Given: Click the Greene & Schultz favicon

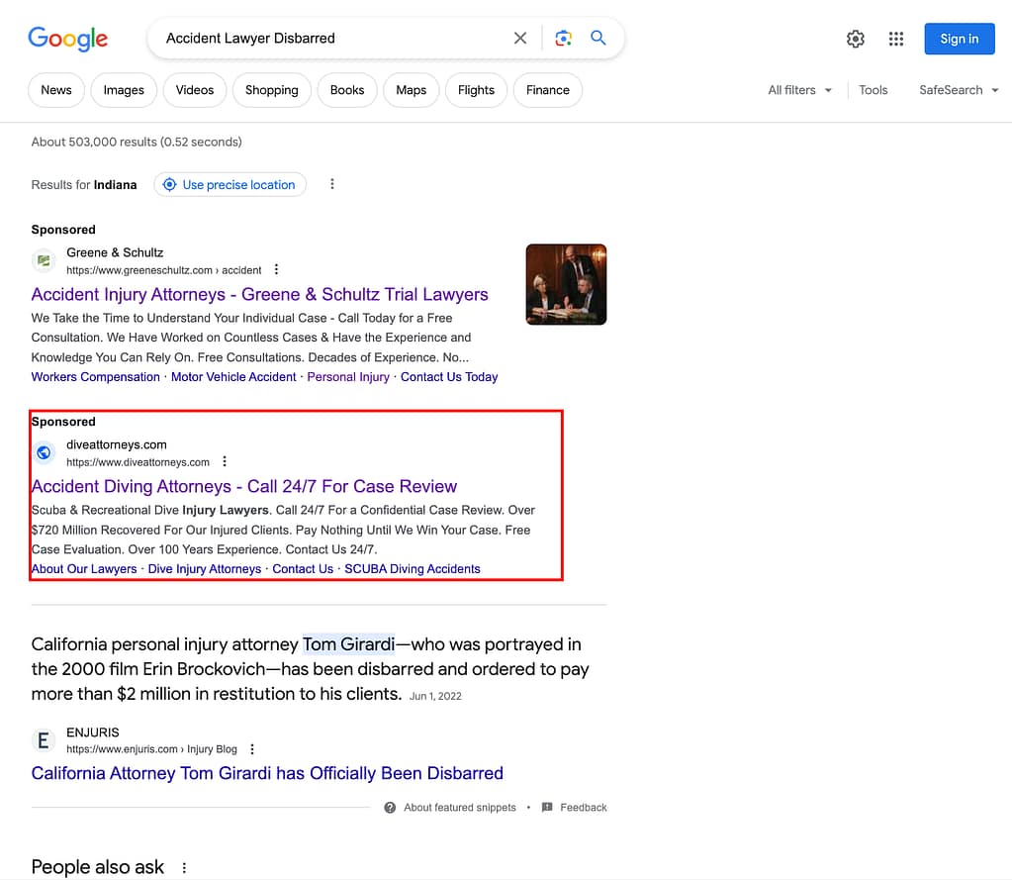Looking at the screenshot, I should coord(44,260).
